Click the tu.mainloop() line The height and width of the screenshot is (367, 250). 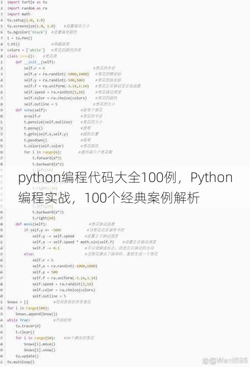(x=20, y=362)
